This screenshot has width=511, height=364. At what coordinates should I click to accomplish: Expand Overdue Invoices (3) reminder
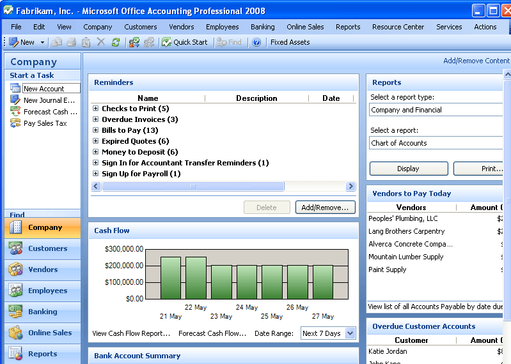click(95, 119)
